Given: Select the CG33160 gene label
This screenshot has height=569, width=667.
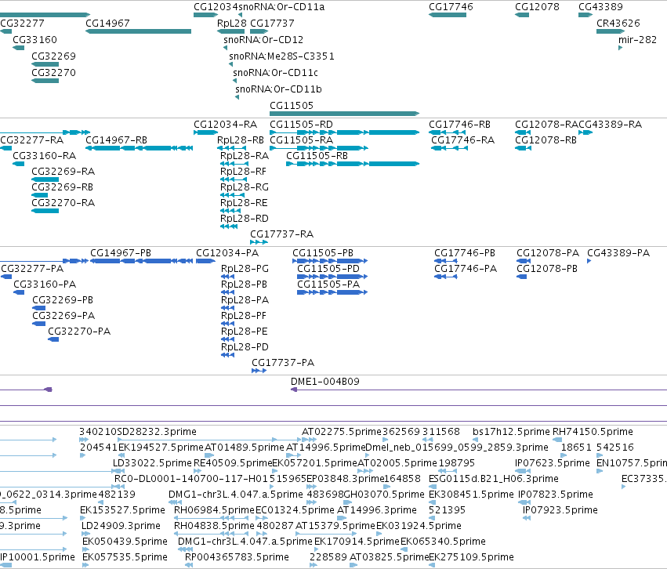Looking at the screenshot, I should (x=35, y=39).
